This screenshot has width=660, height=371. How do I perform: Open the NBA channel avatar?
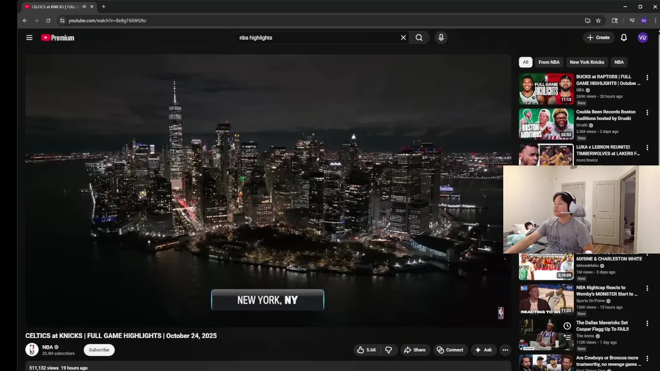(32, 350)
